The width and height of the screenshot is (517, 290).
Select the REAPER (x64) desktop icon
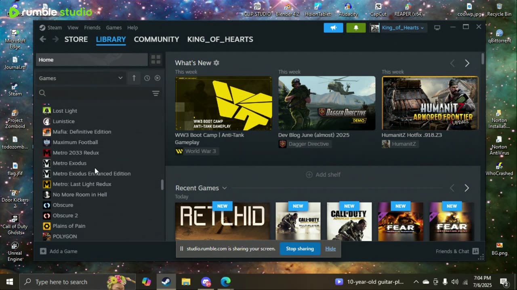[408, 10]
